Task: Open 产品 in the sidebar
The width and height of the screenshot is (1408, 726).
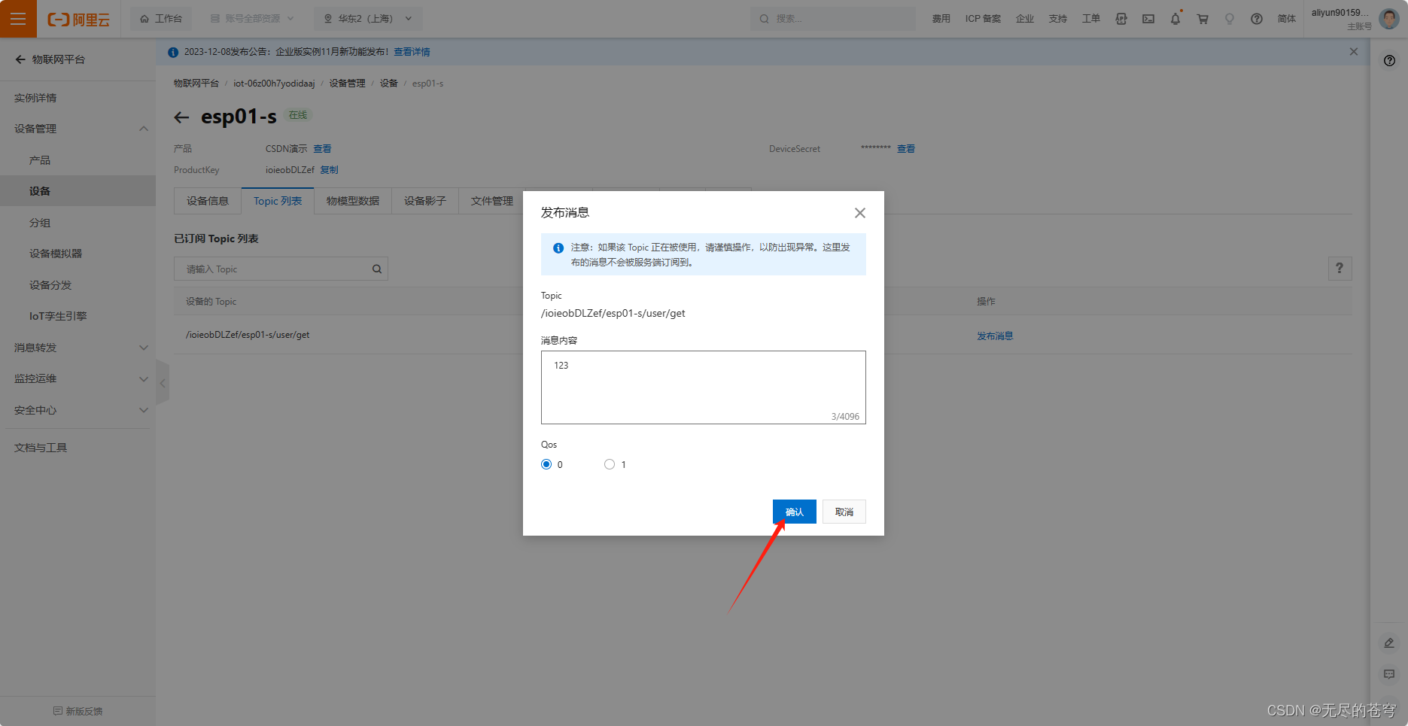Action: 40,160
